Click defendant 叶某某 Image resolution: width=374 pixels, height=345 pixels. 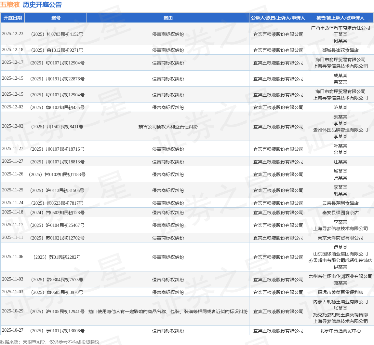(341, 146)
